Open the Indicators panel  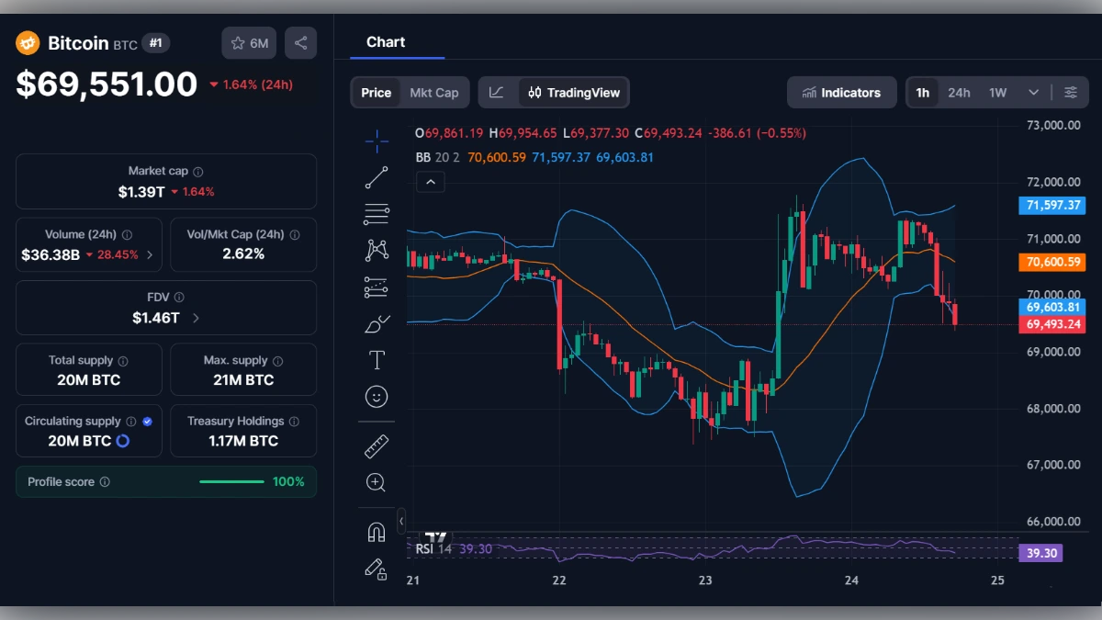coord(841,92)
